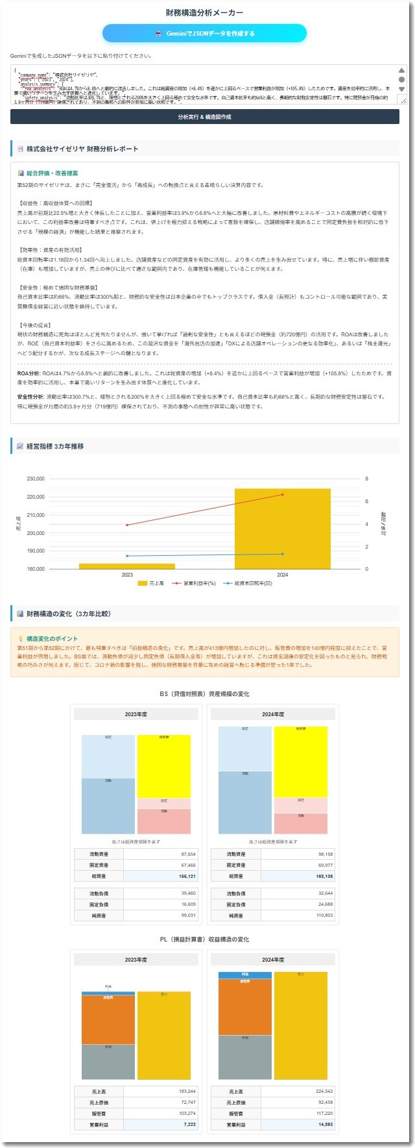Viewport: 415px width, 1148px height.
Task: Click the Gemini JSON data creation button
Action: point(204,33)
